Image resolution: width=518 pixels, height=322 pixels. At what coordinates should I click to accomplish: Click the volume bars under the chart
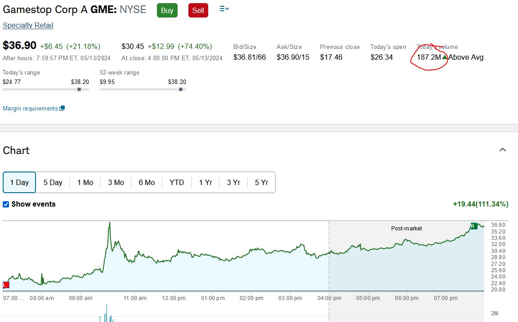tap(107, 313)
